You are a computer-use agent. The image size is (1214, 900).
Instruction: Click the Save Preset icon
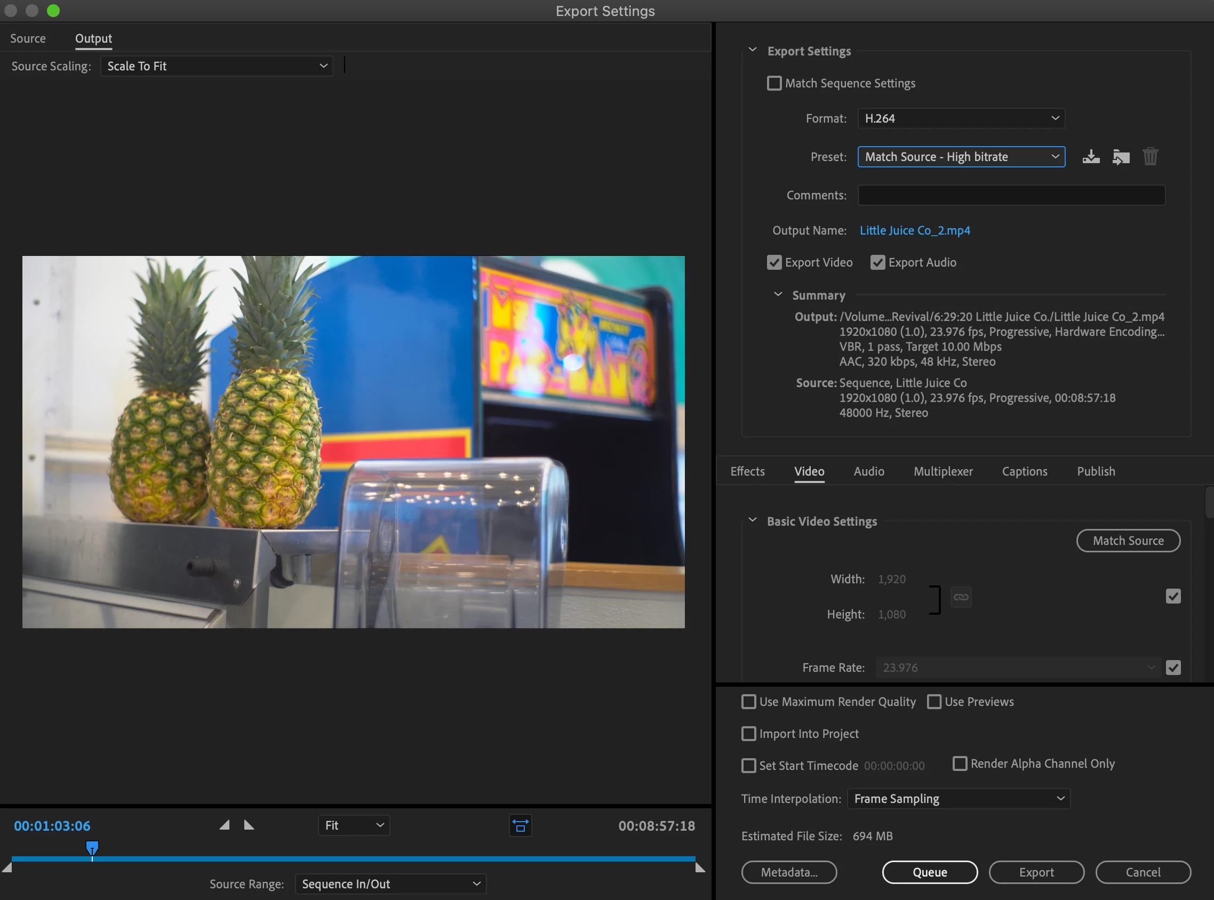coord(1090,157)
